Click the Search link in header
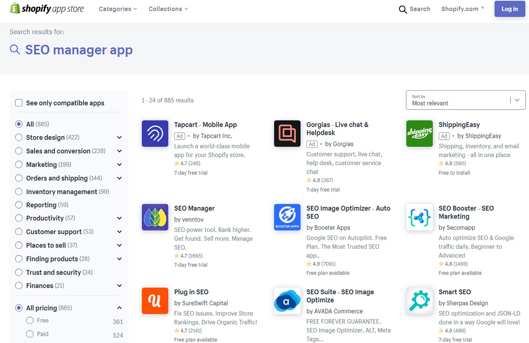The image size is (529, 343). 414,9
